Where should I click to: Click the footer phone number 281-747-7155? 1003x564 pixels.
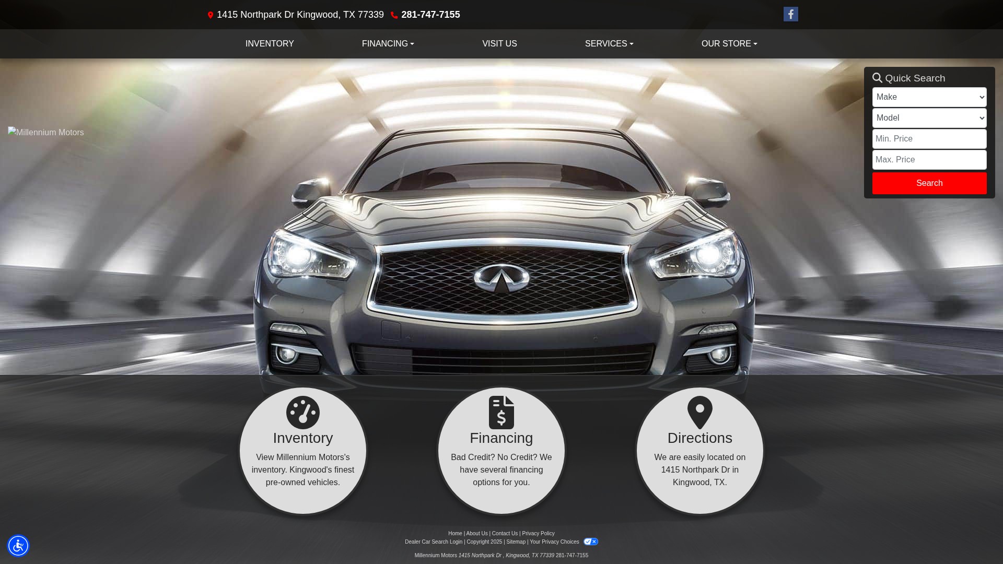point(572,556)
